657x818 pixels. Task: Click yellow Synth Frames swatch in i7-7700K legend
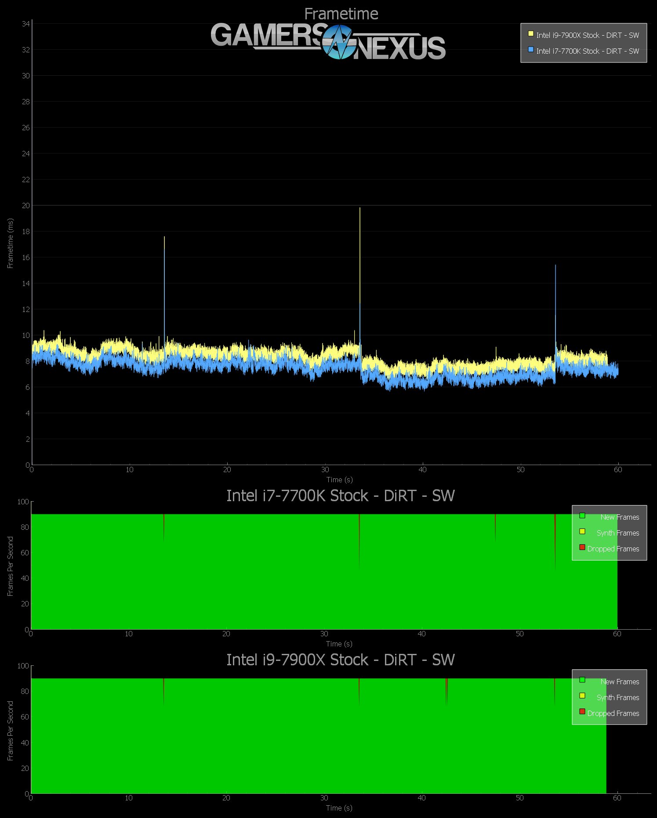pyautogui.click(x=582, y=531)
